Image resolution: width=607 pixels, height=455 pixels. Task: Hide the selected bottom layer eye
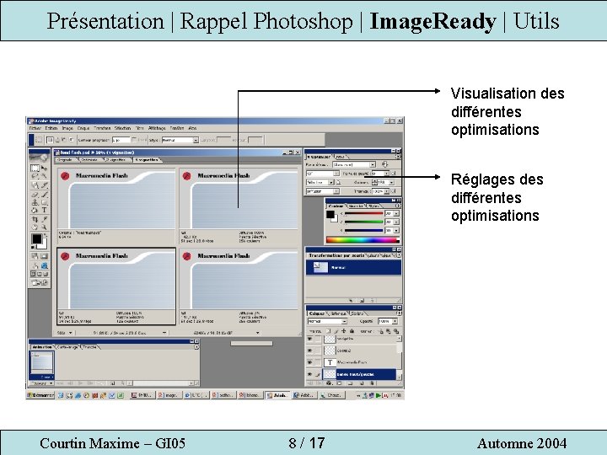pos(309,374)
